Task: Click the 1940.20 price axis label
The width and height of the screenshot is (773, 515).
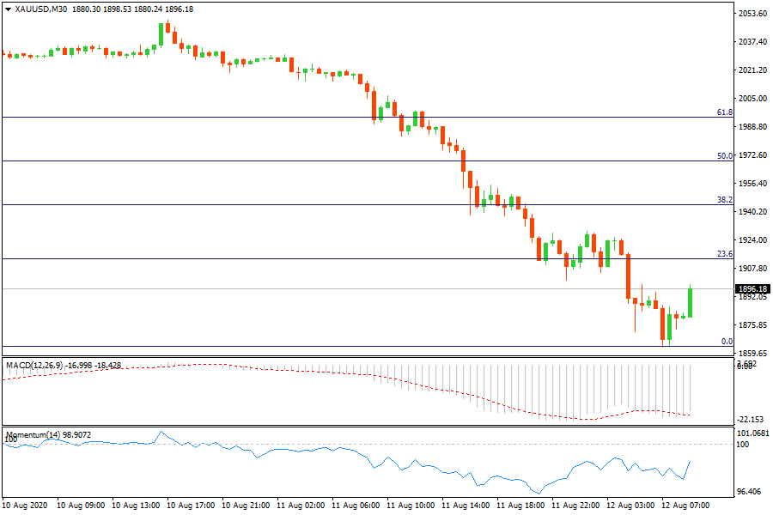Action: 752,212
